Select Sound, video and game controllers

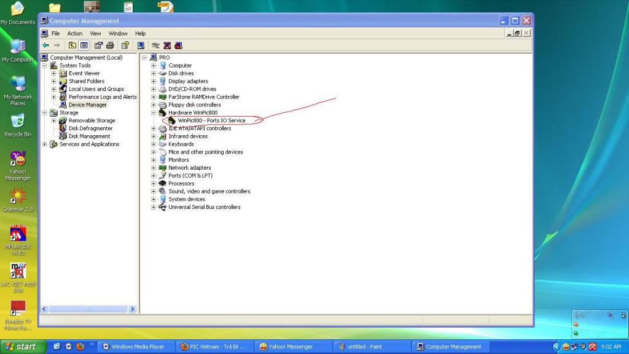click(209, 192)
